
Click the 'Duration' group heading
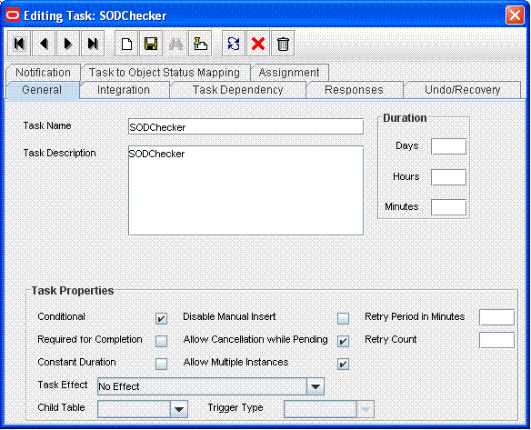coord(405,118)
